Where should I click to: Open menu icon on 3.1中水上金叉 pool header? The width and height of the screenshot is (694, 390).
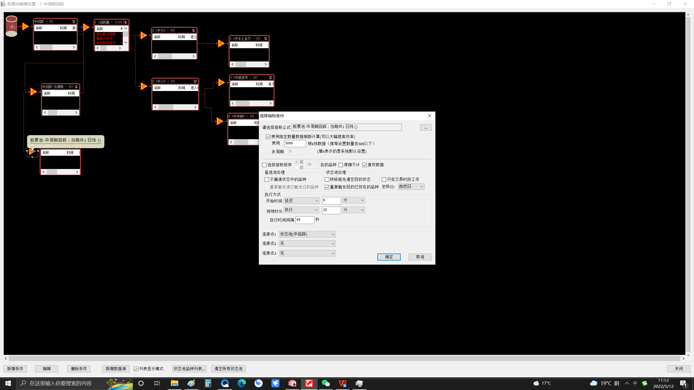266,38
